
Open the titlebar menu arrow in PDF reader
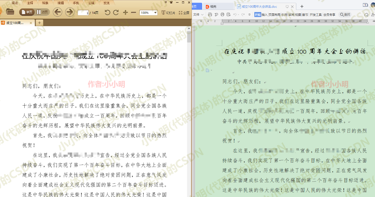pyautogui.click(x=166, y=2)
